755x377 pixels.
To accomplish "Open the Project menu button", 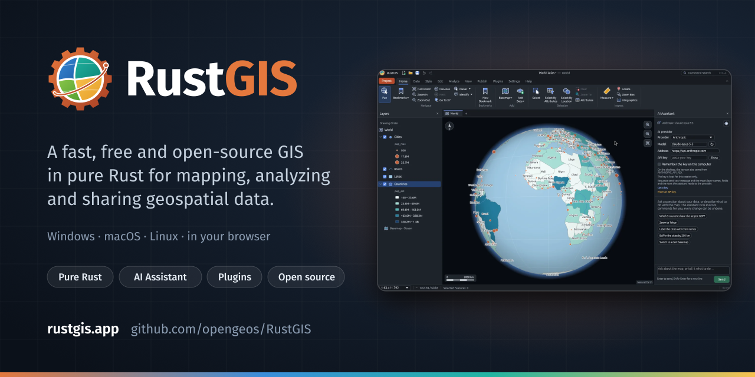I will (386, 81).
